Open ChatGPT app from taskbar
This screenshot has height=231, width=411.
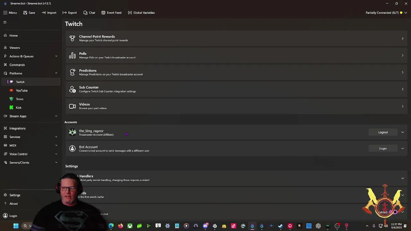318,226
